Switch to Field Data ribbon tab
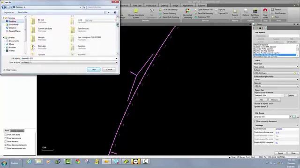This screenshot has width=300, height=168. 137,6
